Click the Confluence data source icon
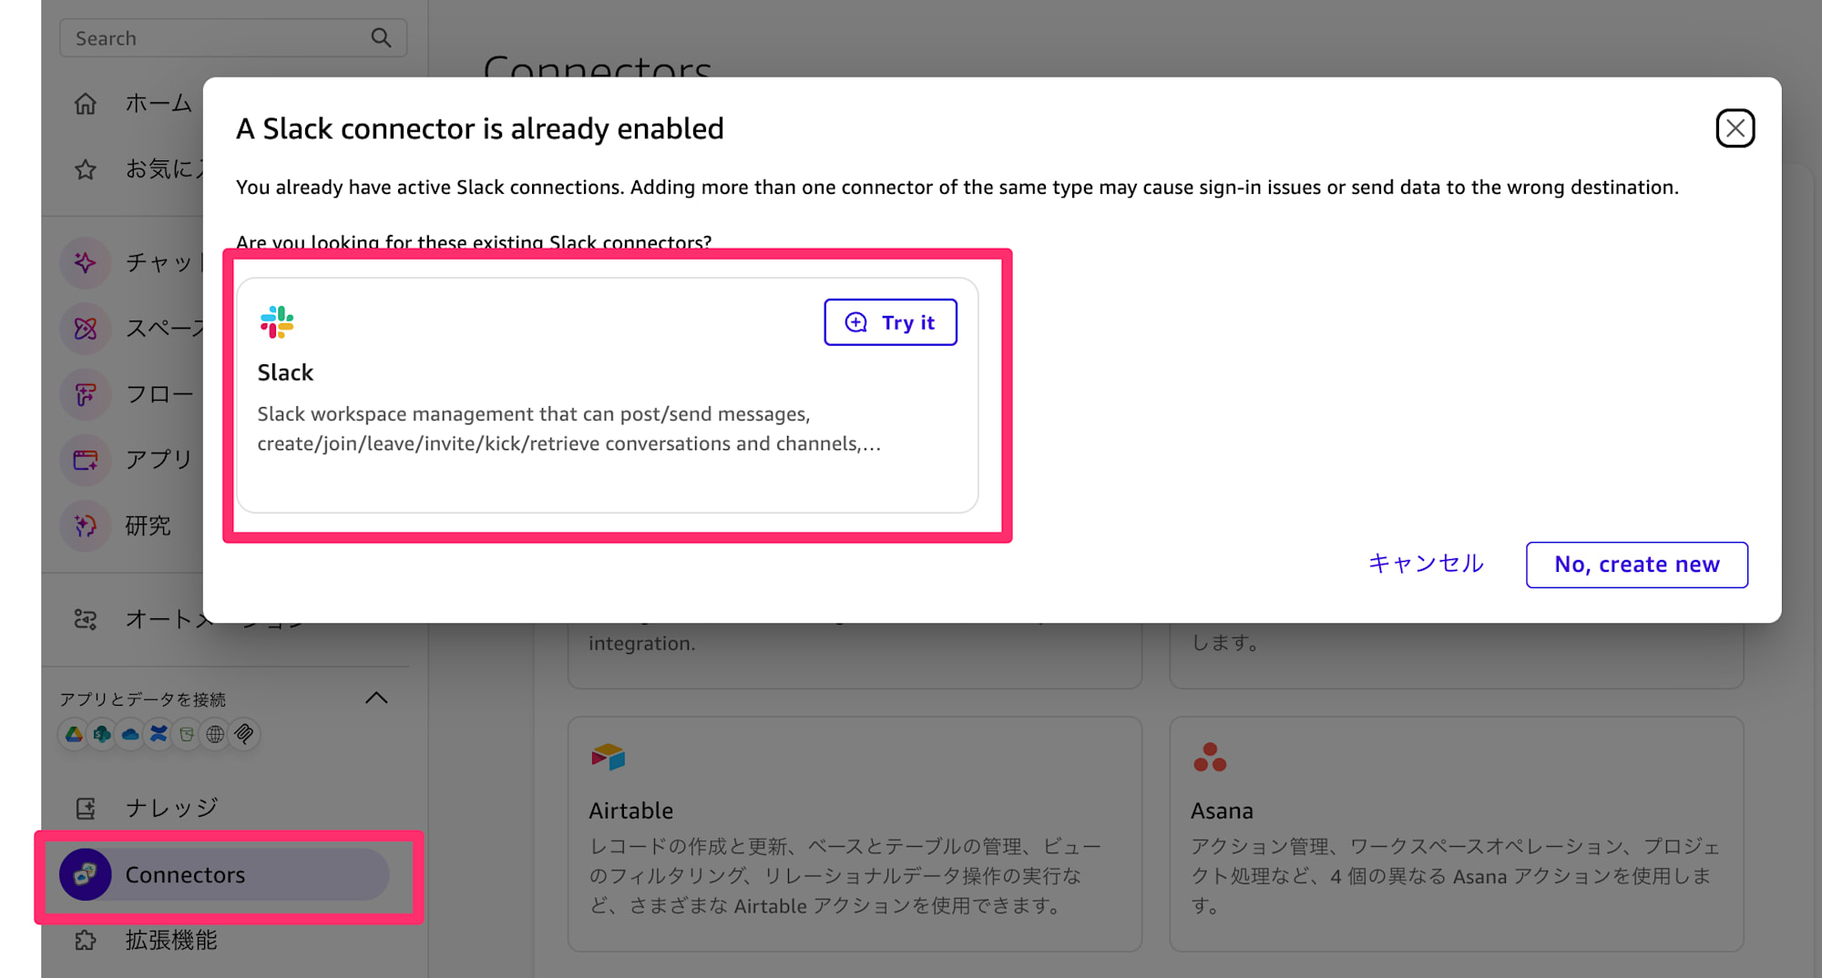 click(x=159, y=734)
